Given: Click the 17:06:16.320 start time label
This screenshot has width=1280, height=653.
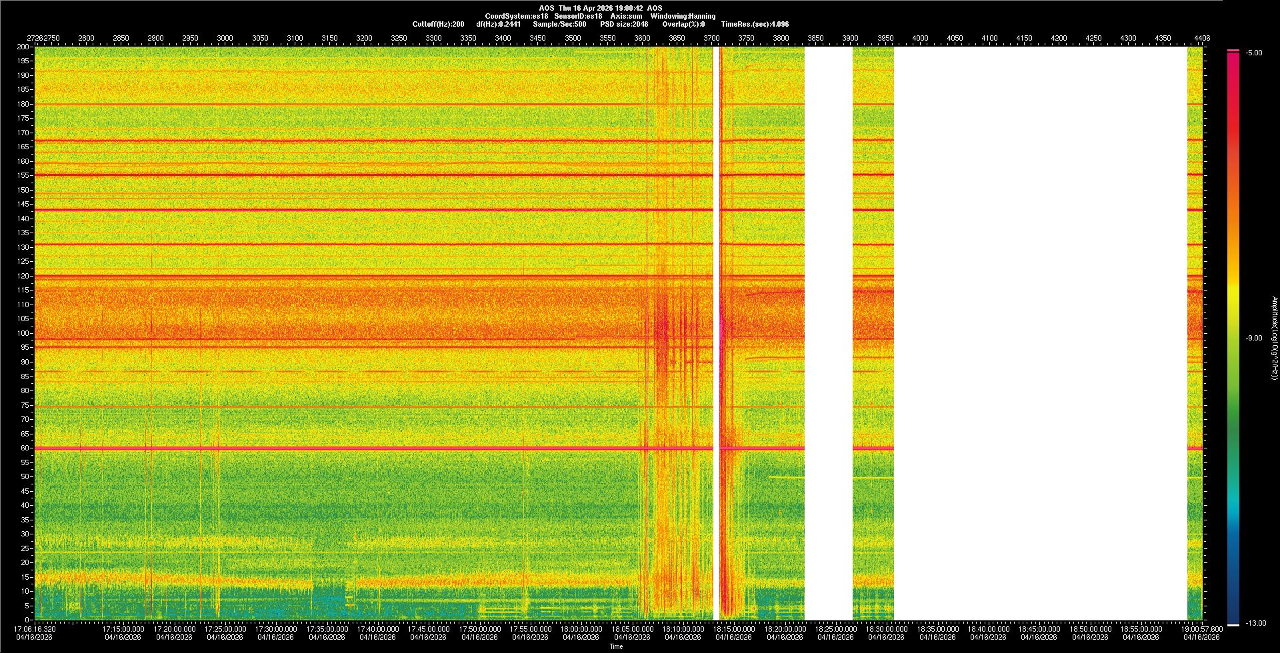Looking at the screenshot, I should [35, 629].
